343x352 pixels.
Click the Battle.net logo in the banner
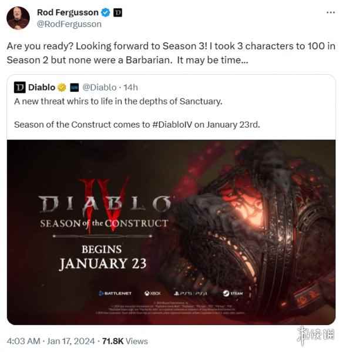click(x=115, y=293)
